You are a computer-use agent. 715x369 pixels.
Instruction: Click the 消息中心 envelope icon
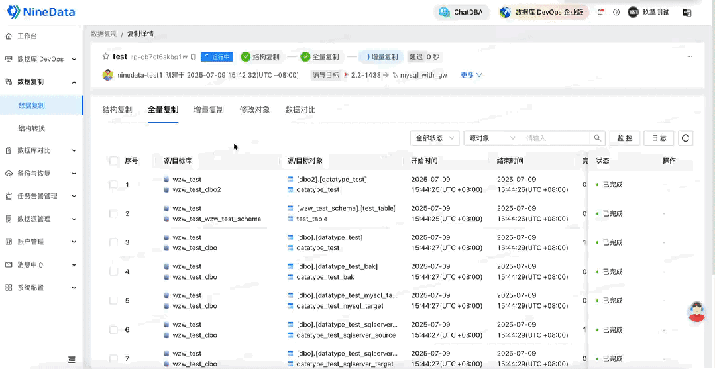8,264
